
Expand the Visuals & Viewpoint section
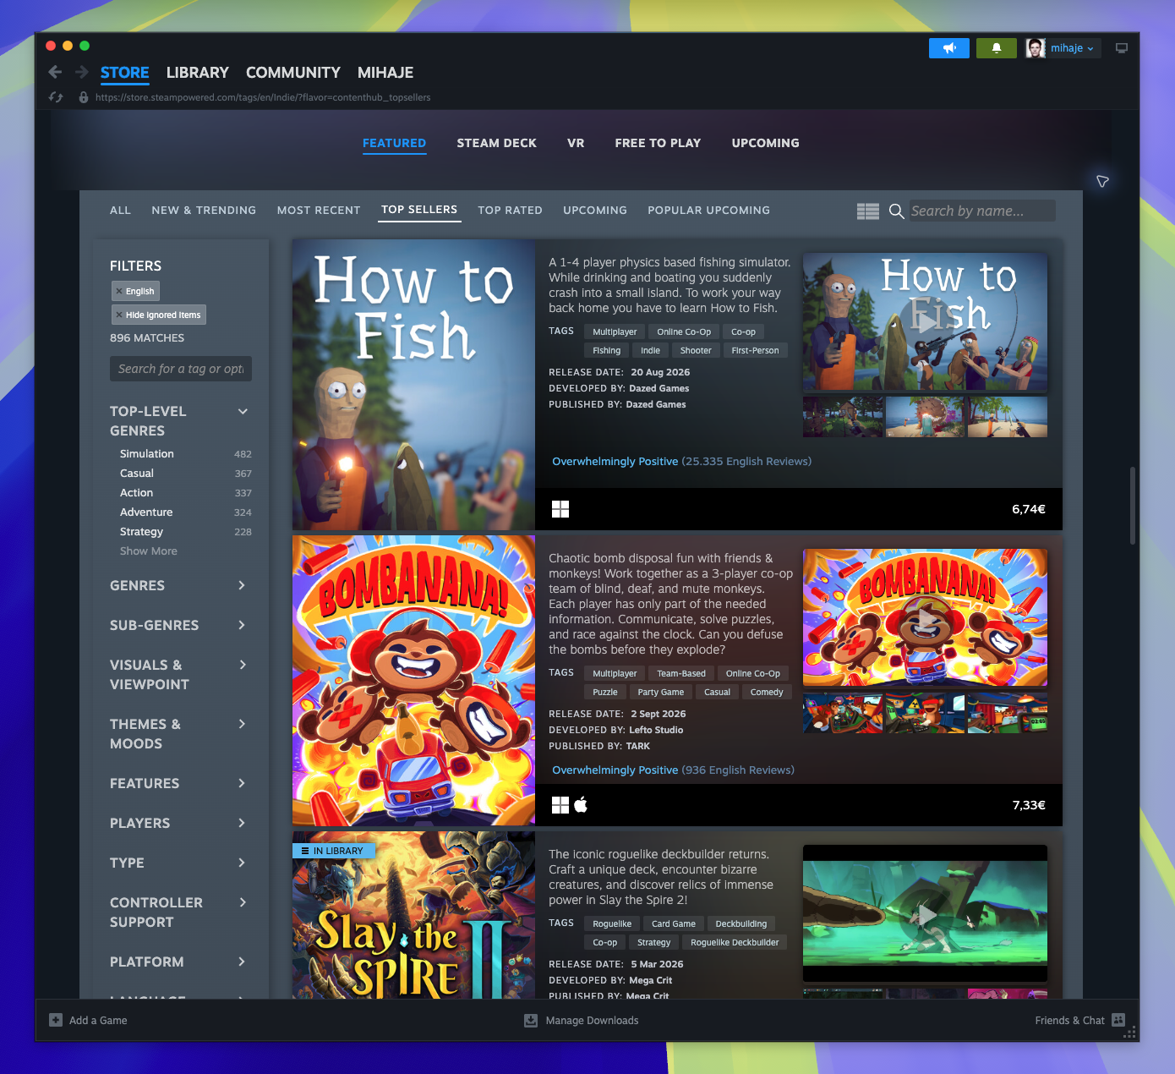click(x=242, y=665)
